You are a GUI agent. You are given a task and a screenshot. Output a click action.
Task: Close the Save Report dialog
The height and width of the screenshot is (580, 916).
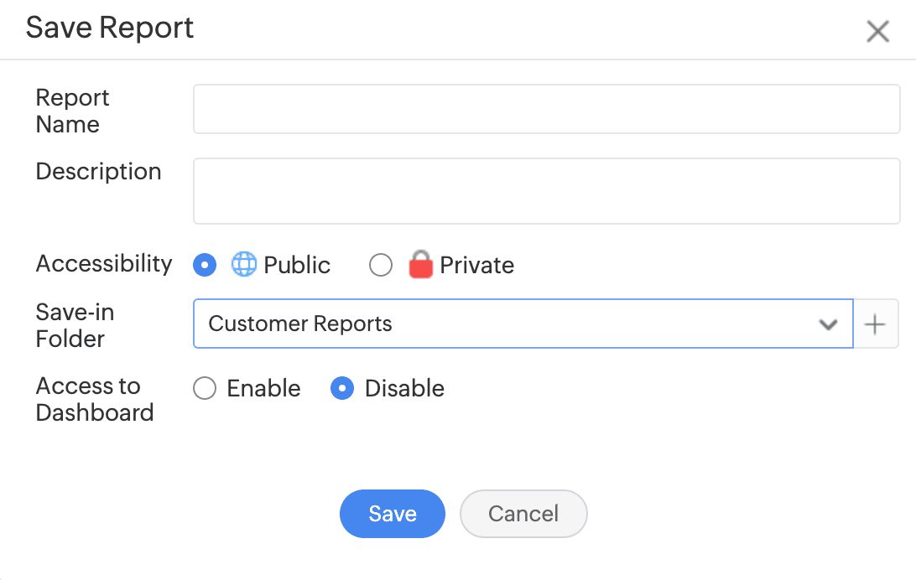click(877, 32)
